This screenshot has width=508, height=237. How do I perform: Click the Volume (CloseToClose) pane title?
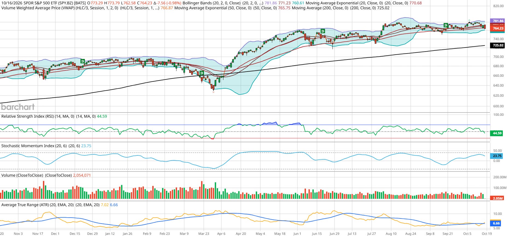(x=22, y=175)
